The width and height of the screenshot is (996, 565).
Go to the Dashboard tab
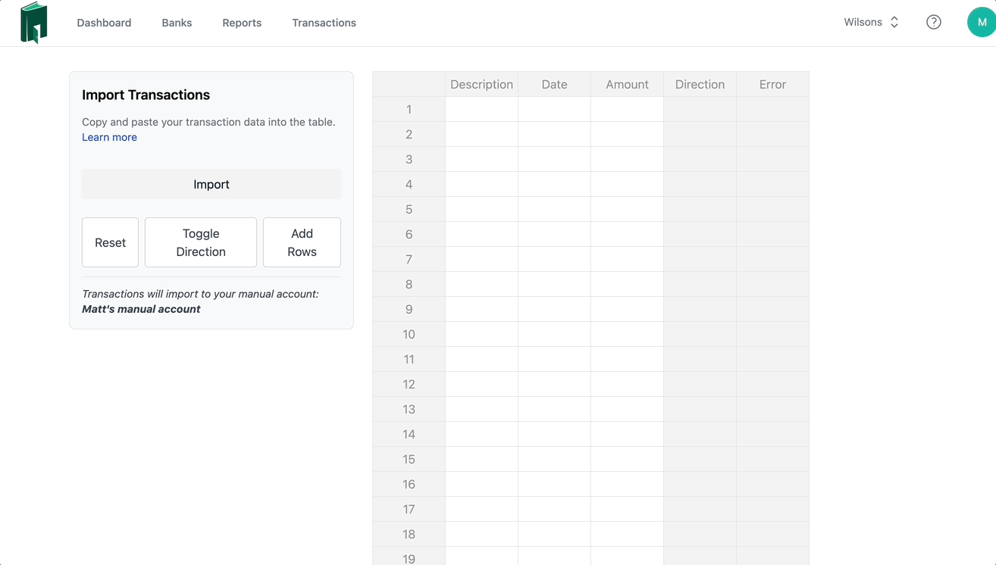click(104, 23)
